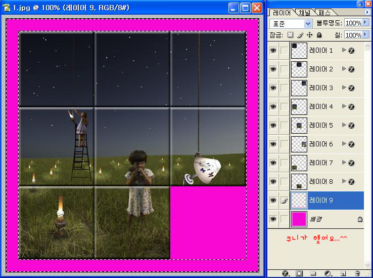
Task: Expand effects list of 레이어 3
Action: click(344, 88)
